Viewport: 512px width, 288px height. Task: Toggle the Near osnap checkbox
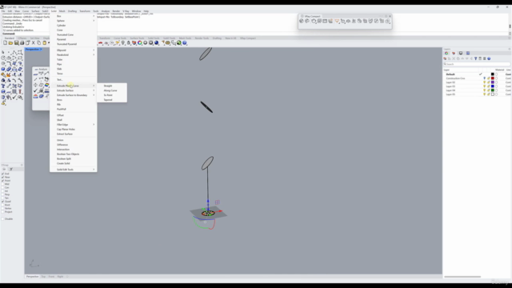point(3,177)
